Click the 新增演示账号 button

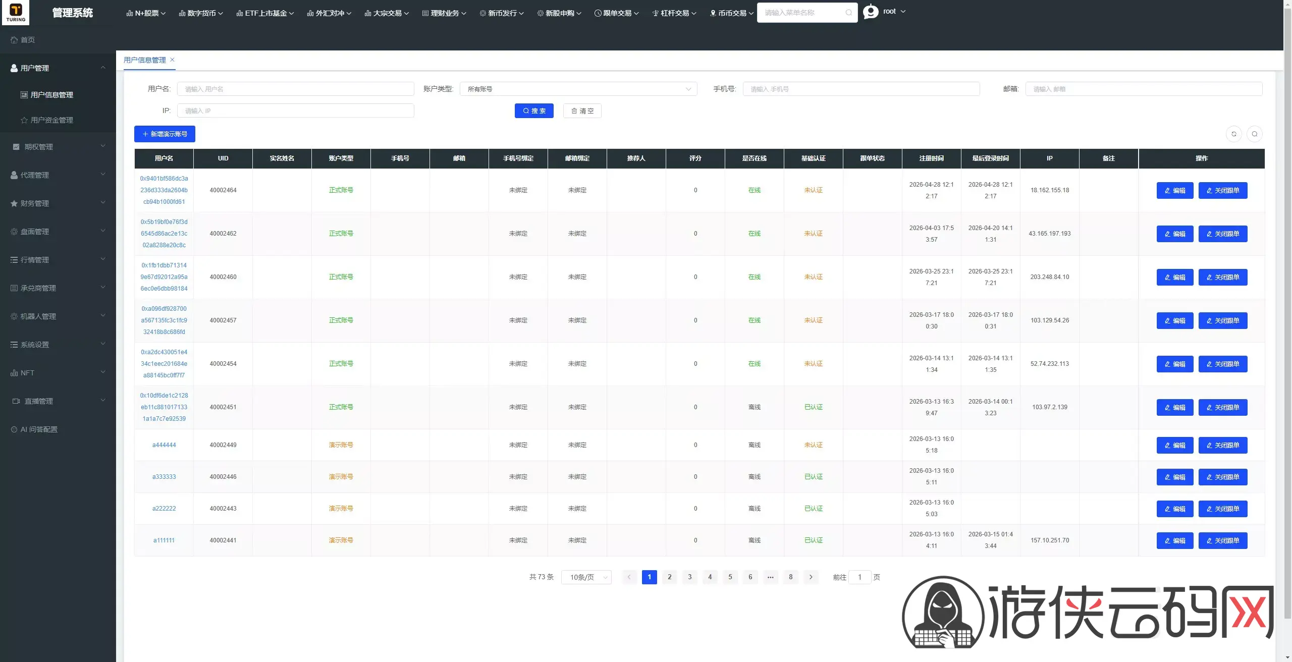(165, 134)
